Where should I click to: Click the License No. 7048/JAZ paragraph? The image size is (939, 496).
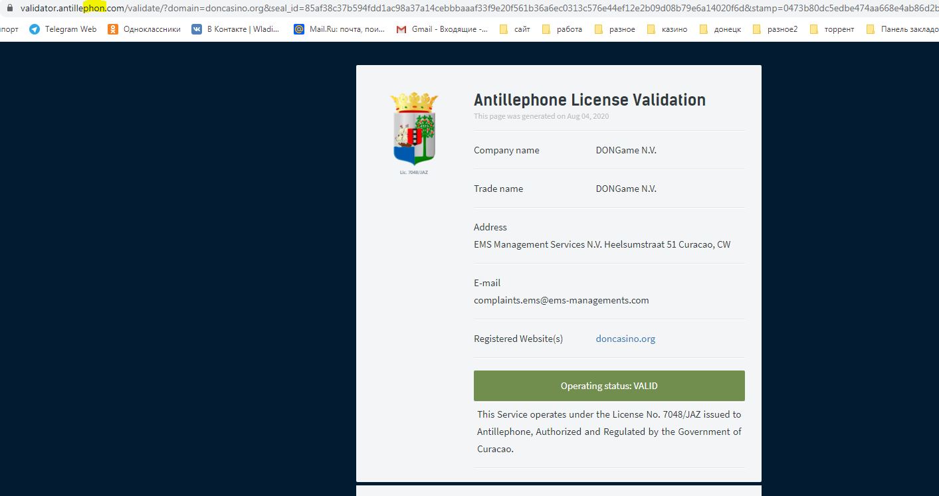(609, 432)
